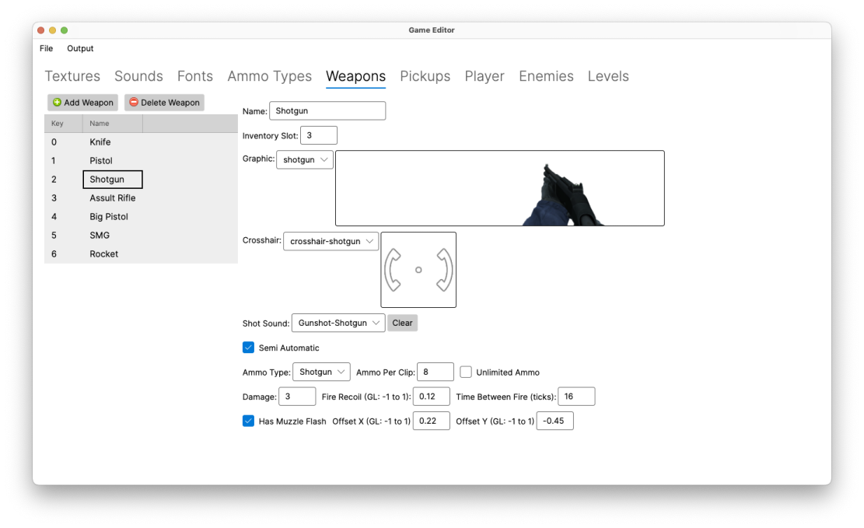
Task: Select the Shotgun row in weapon list
Action: tap(141, 180)
